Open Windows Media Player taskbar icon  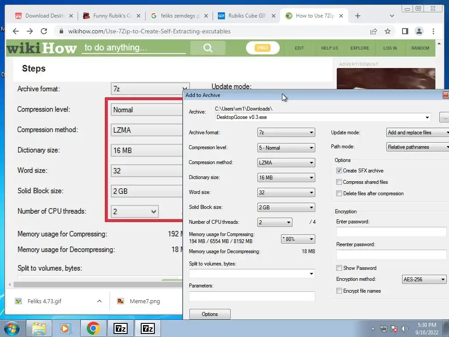(66, 328)
